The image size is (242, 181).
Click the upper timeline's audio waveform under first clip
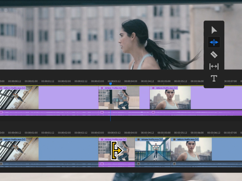pyautogui.click(x=19, y=113)
